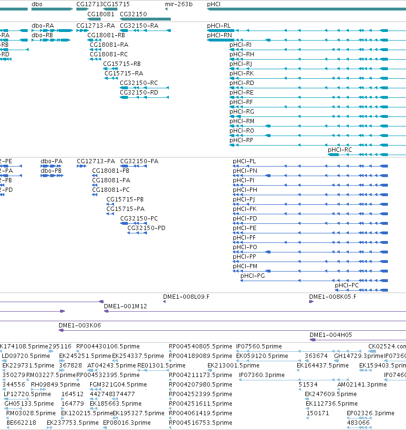
Task: Click transcript pHCl-RG
Action: point(242,112)
